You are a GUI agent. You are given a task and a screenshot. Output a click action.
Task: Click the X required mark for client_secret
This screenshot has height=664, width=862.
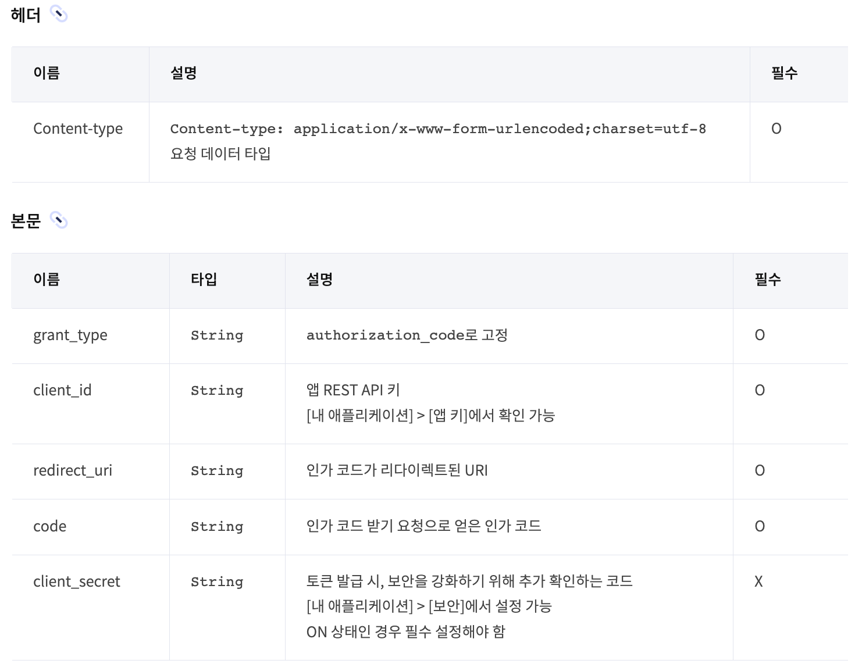point(758,581)
